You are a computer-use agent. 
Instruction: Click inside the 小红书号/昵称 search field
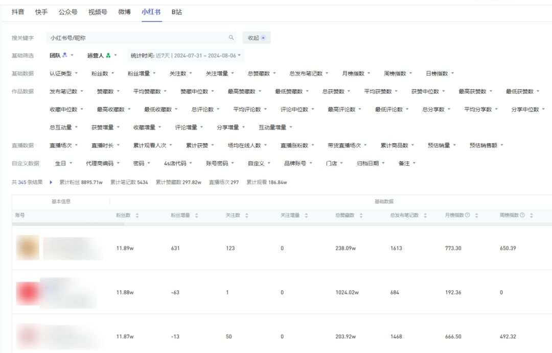pos(128,38)
